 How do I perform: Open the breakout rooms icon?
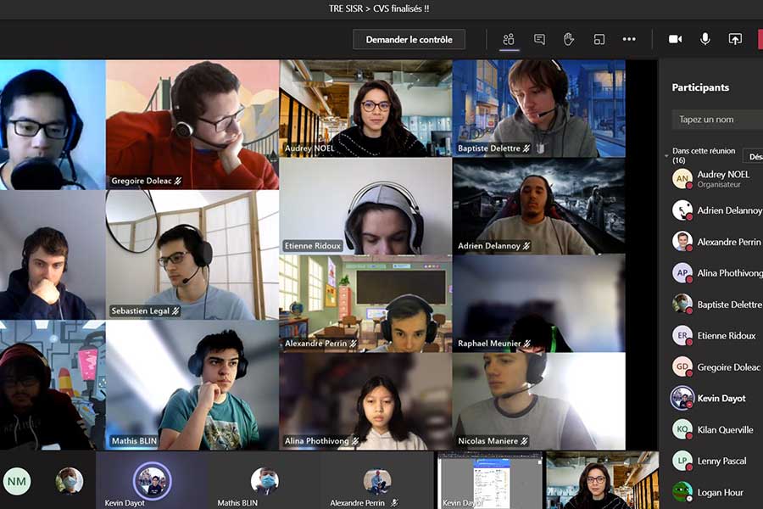pos(599,39)
